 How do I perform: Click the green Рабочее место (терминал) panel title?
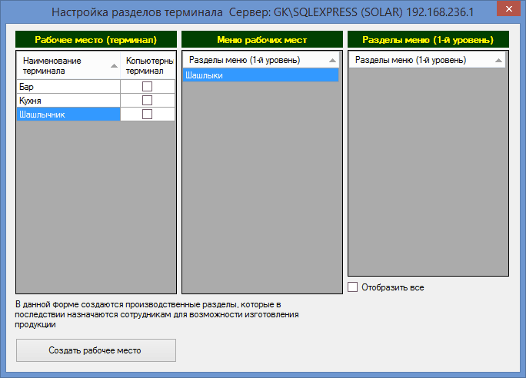click(x=95, y=39)
